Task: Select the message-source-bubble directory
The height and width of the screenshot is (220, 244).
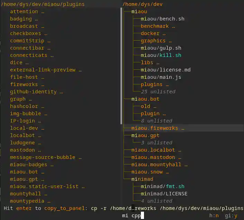Action: tap(43, 157)
